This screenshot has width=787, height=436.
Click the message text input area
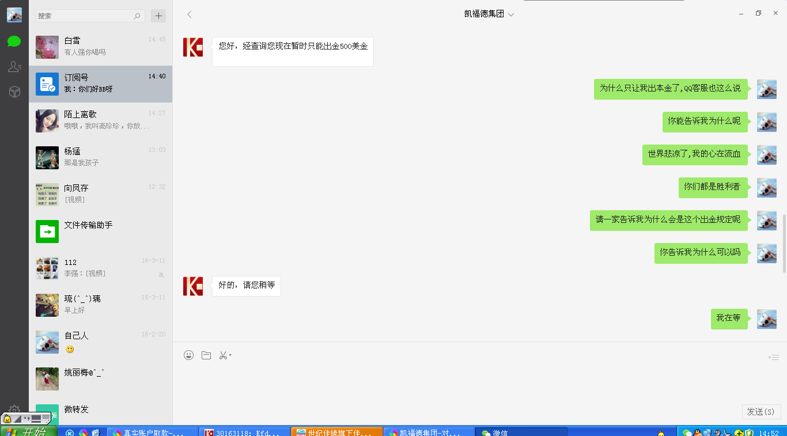(x=478, y=383)
